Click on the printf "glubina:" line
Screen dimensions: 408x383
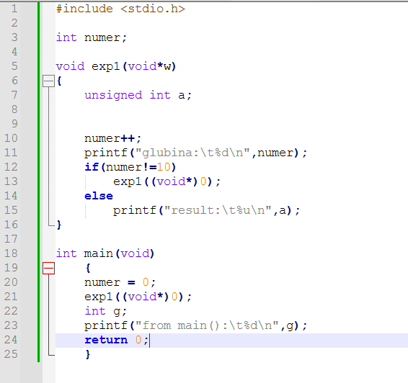coord(196,153)
